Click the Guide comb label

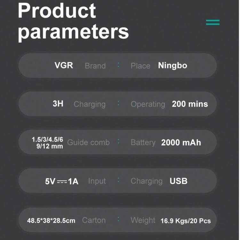88,143
